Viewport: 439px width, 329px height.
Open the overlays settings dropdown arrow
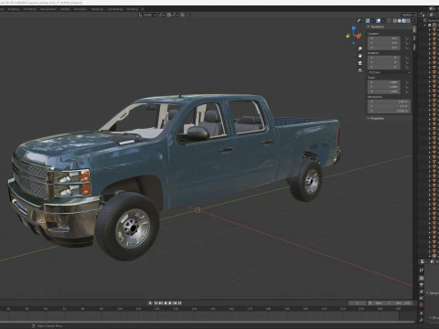pyautogui.click(x=383, y=21)
